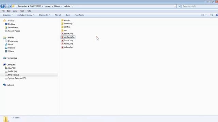Navigate to htdocs in the breadcrumb
218x122 pixels.
pos(57,6)
